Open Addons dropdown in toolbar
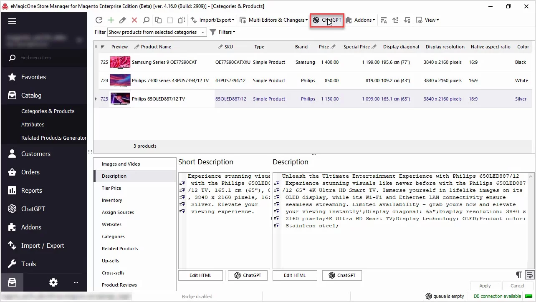 [360, 20]
